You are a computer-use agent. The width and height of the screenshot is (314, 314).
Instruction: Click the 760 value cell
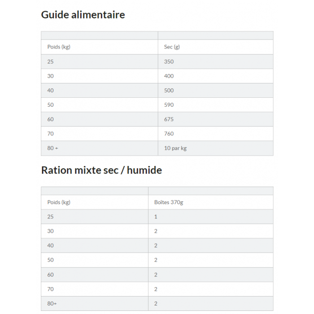tap(169, 133)
